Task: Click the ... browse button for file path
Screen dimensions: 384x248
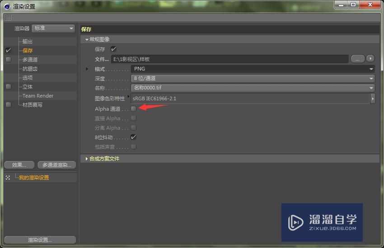Action: [x=358, y=59]
